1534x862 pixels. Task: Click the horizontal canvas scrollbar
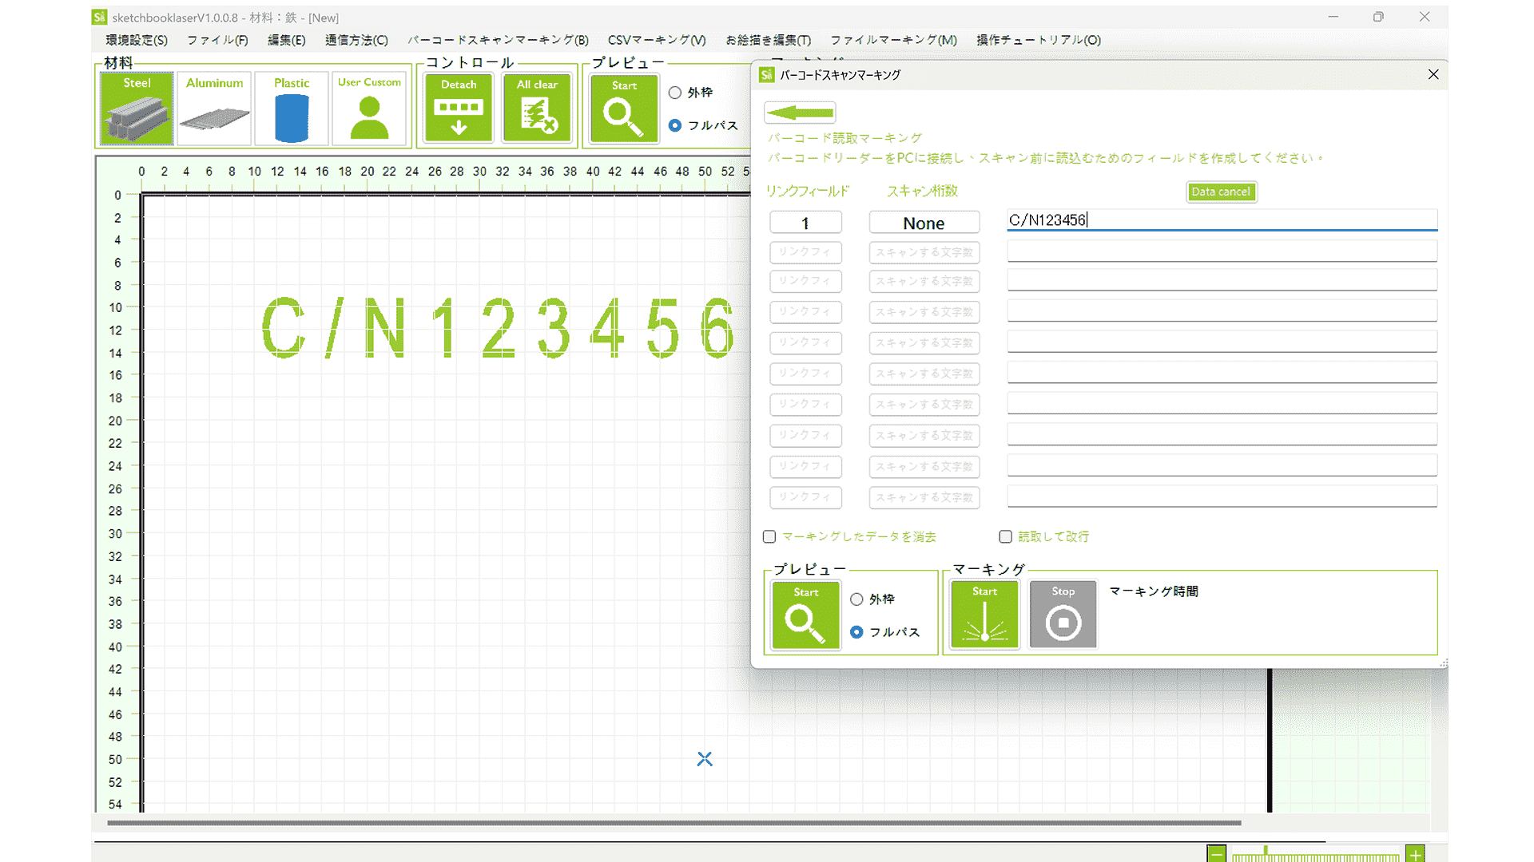click(674, 823)
